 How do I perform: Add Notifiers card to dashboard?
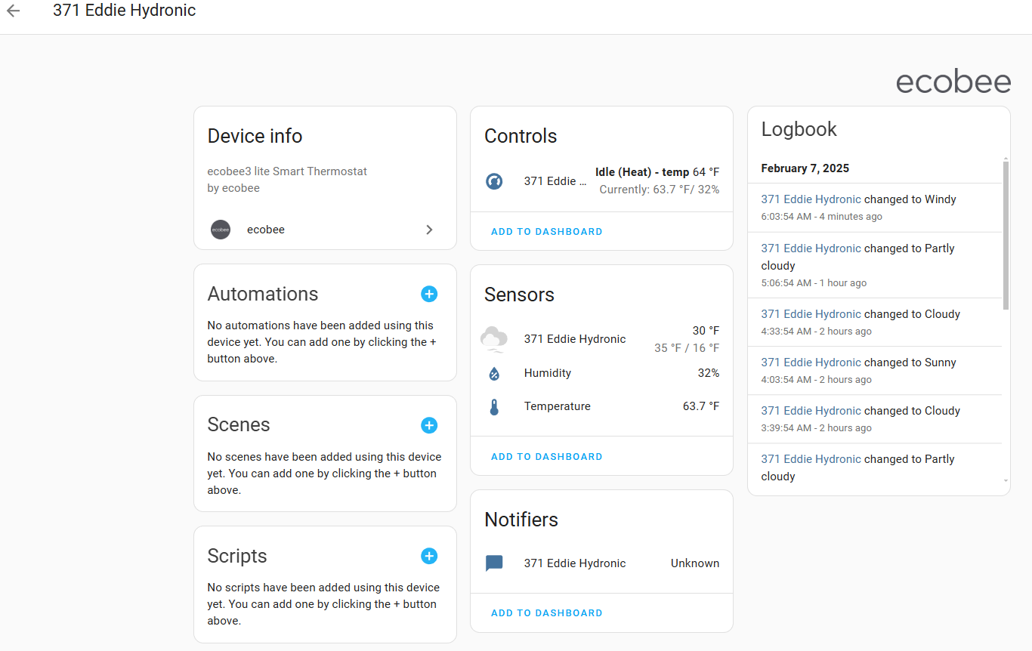click(x=547, y=613)
